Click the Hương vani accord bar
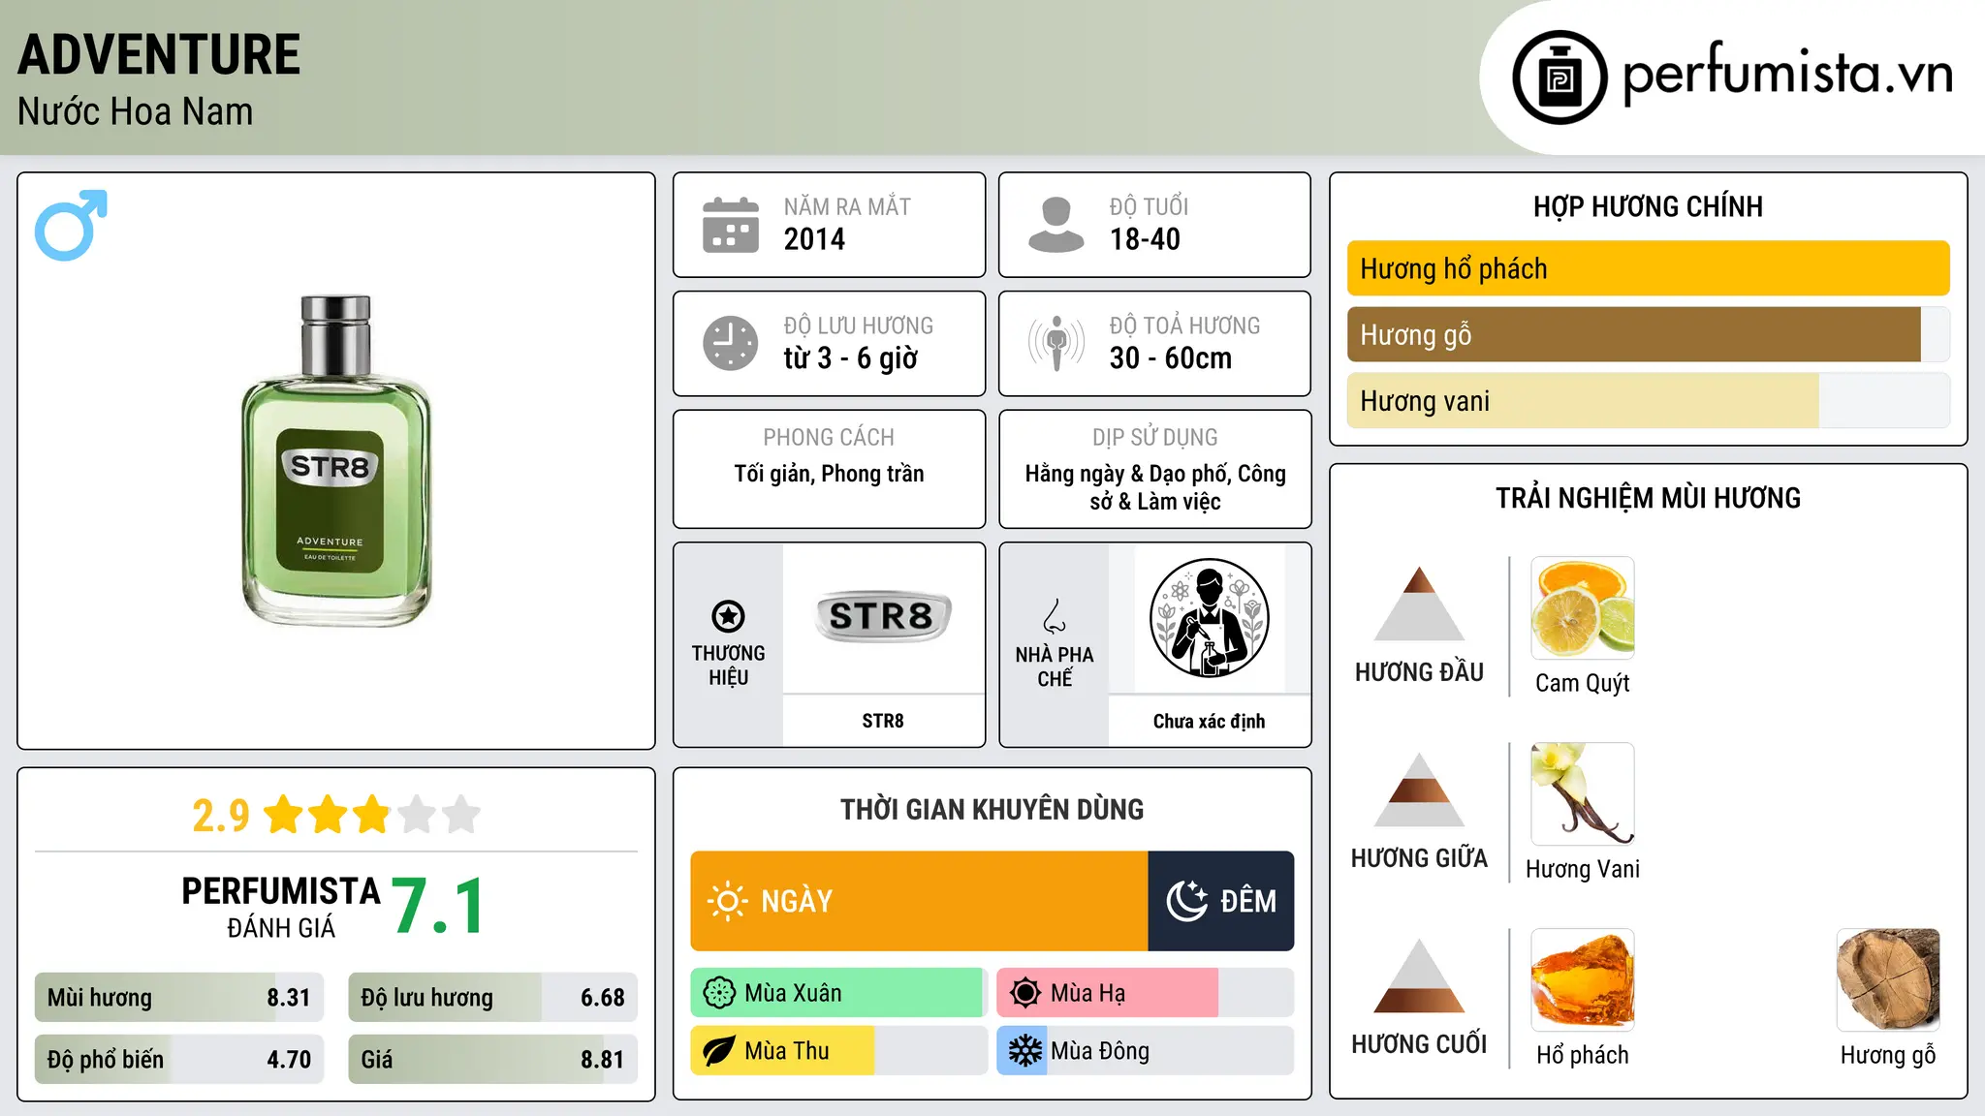The image size is (1985, 1116). [x=1648, y=400]
